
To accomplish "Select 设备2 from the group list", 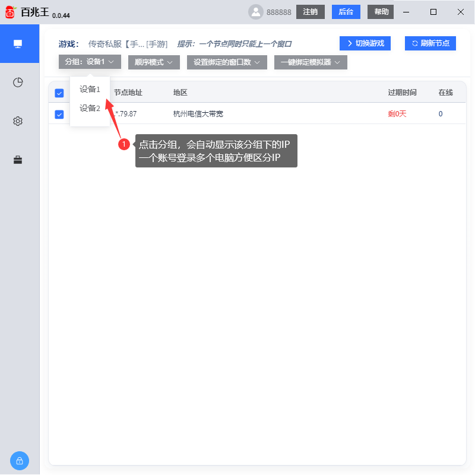I will 89,108.
